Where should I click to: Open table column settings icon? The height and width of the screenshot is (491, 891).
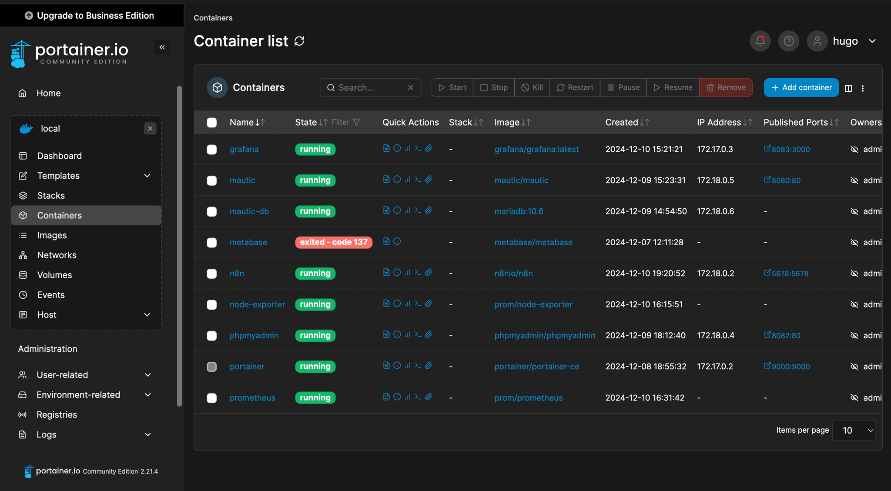[848, 88]
